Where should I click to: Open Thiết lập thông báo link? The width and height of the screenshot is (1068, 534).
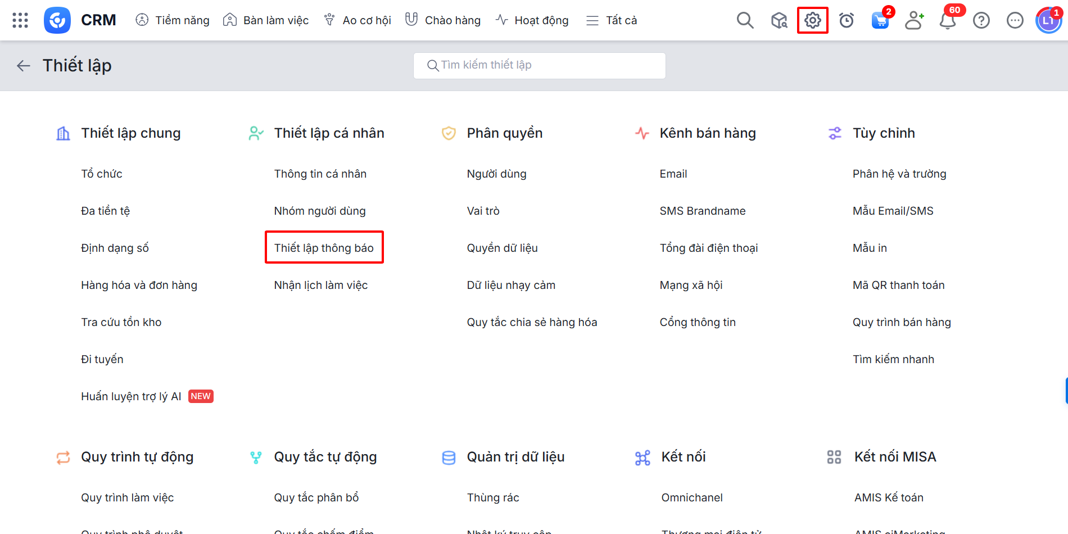pos(324,248)
